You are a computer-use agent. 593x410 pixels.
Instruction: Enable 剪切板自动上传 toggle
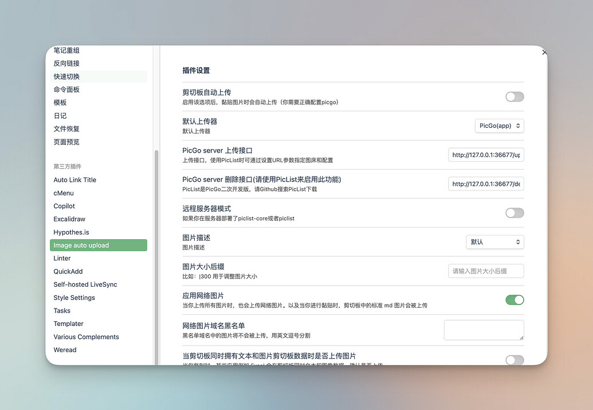[515, 97]
